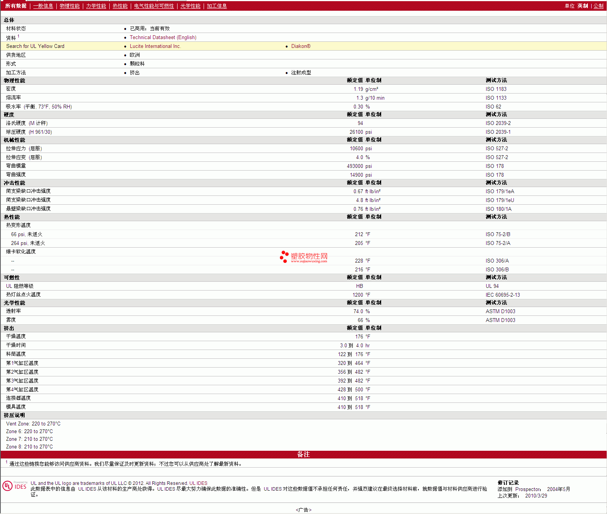Click footnote marker 1 beside 资料

[18, 36]
